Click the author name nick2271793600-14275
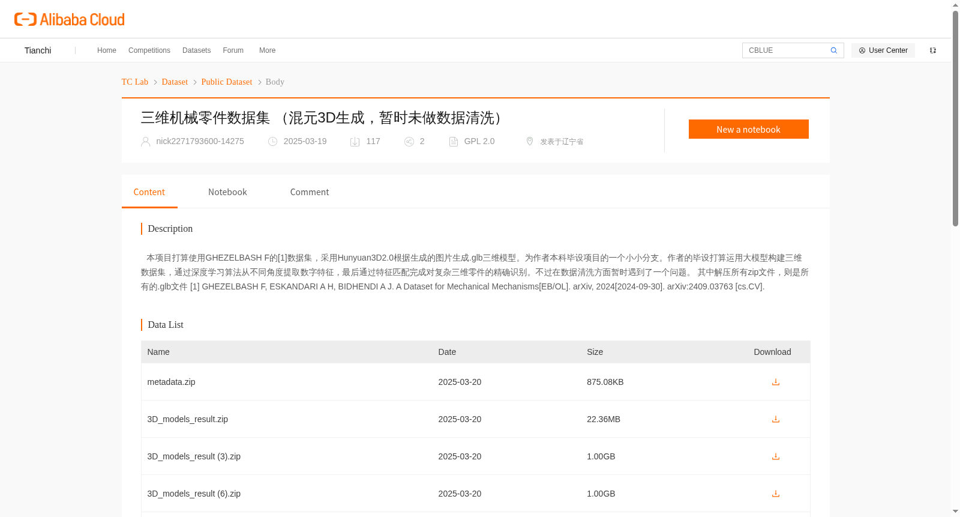960x517 pixels. [200, 141]
